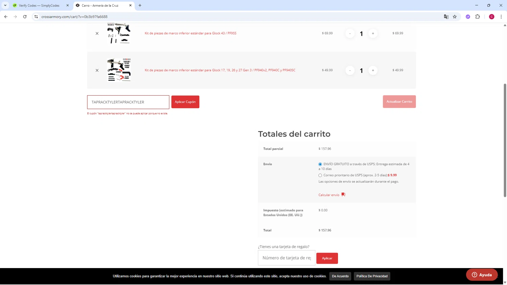Open Google Translate page icon
Screen dimensions: 507x285
[x=446, y=17]
